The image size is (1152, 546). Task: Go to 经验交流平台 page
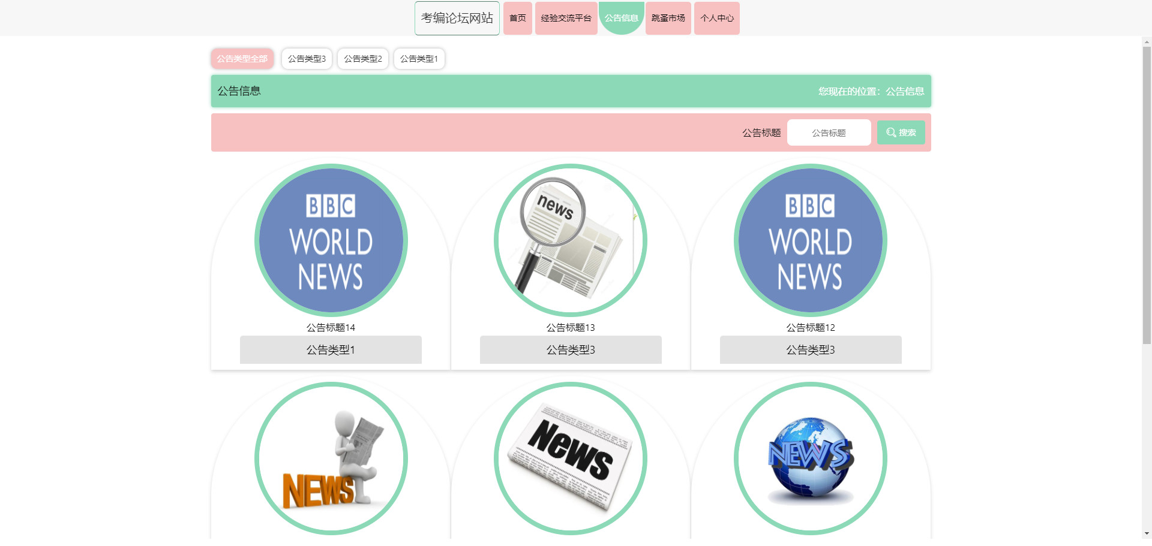pos(566,18)
